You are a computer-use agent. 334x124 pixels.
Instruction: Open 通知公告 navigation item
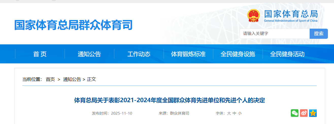(89, 54)
